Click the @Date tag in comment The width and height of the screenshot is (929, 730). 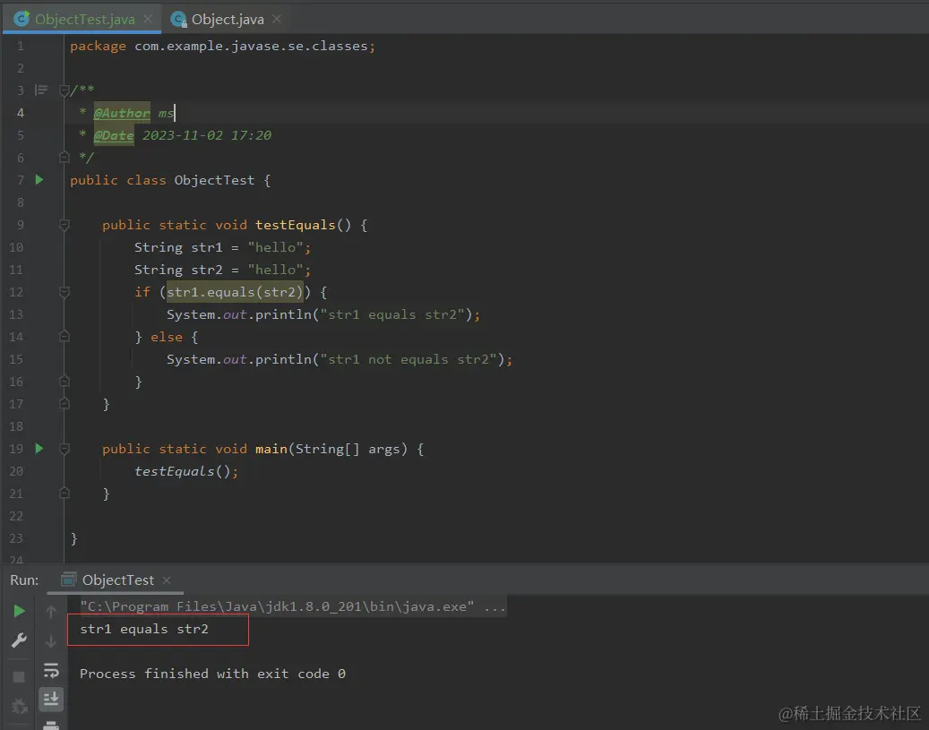tap(114, 135)
